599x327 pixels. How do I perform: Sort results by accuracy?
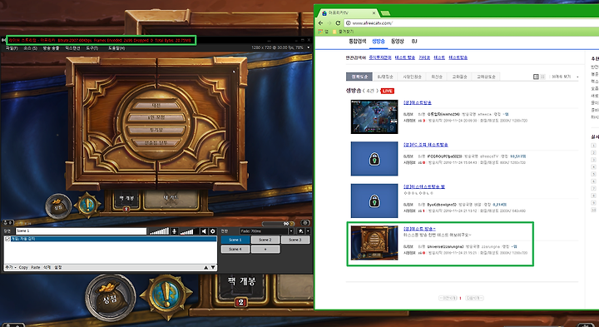point(359,77)
